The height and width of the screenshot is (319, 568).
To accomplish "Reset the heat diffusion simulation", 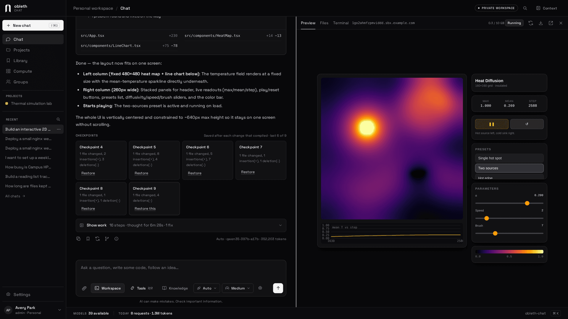I will point(527,124).
